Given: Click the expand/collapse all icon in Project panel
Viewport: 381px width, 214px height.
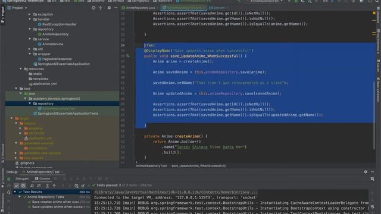Looking at the screenshot, I should [x=101, y=8].
